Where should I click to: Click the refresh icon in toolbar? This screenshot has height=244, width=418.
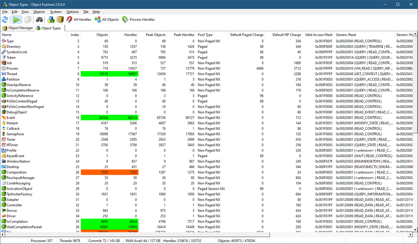point(5,20)
